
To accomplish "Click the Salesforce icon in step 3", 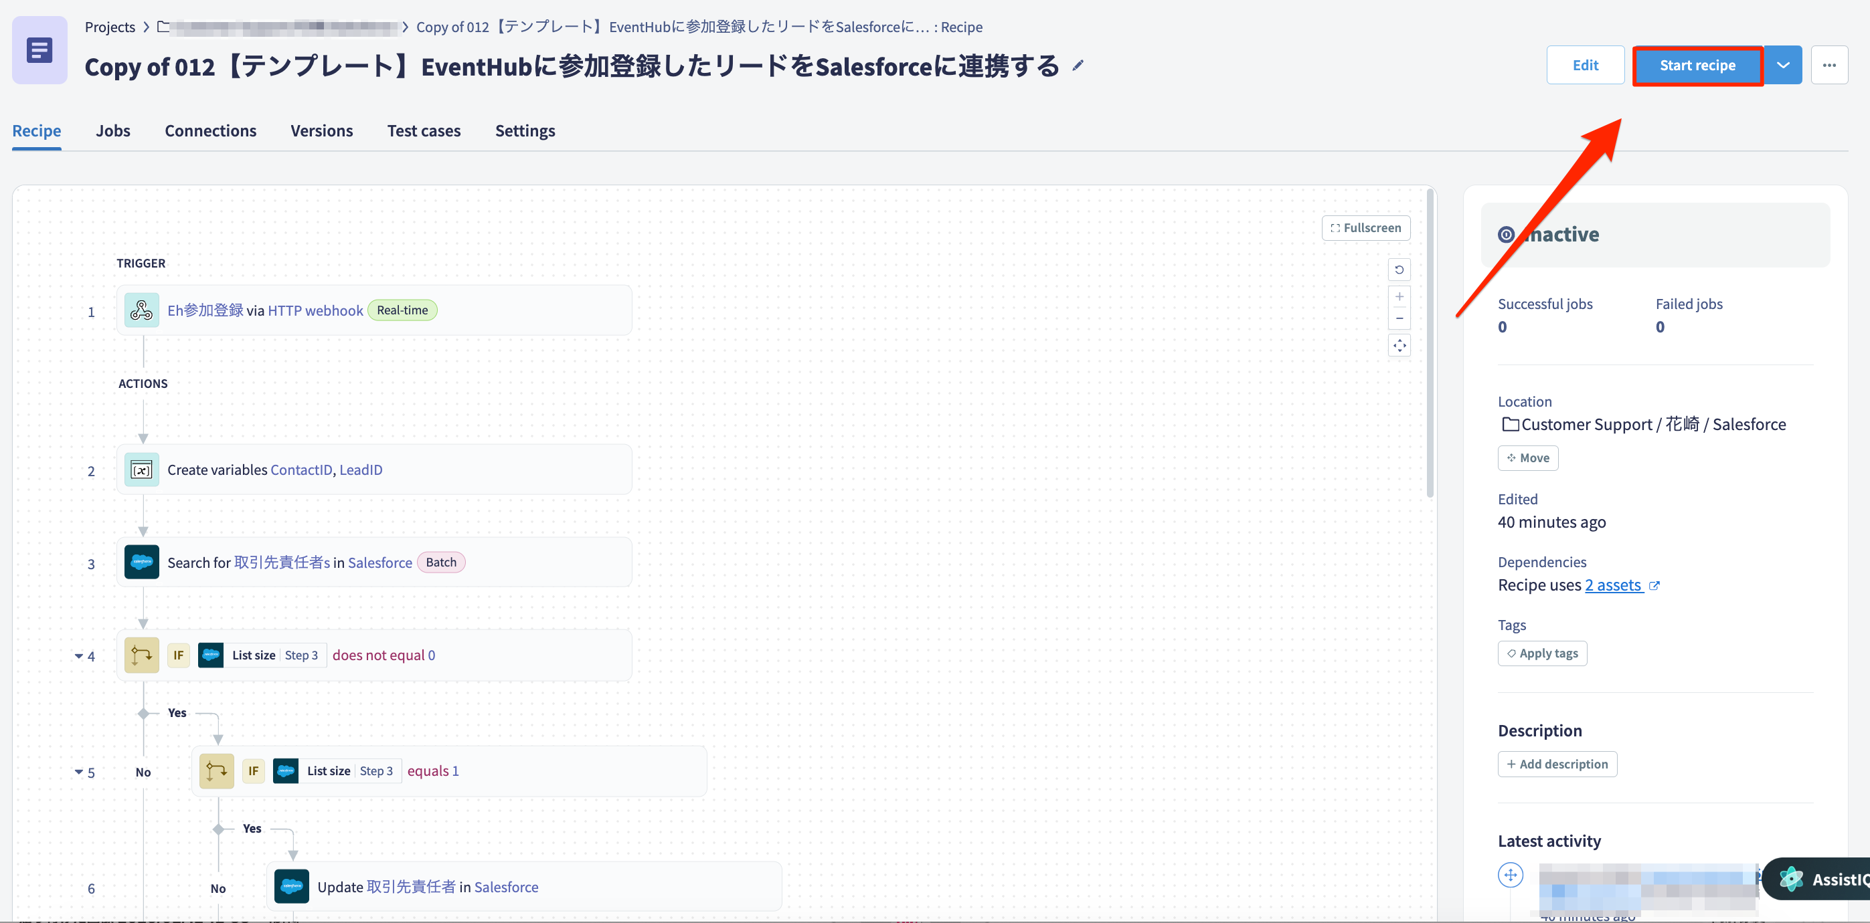I will pyautogui.click(x=142, y=562).
